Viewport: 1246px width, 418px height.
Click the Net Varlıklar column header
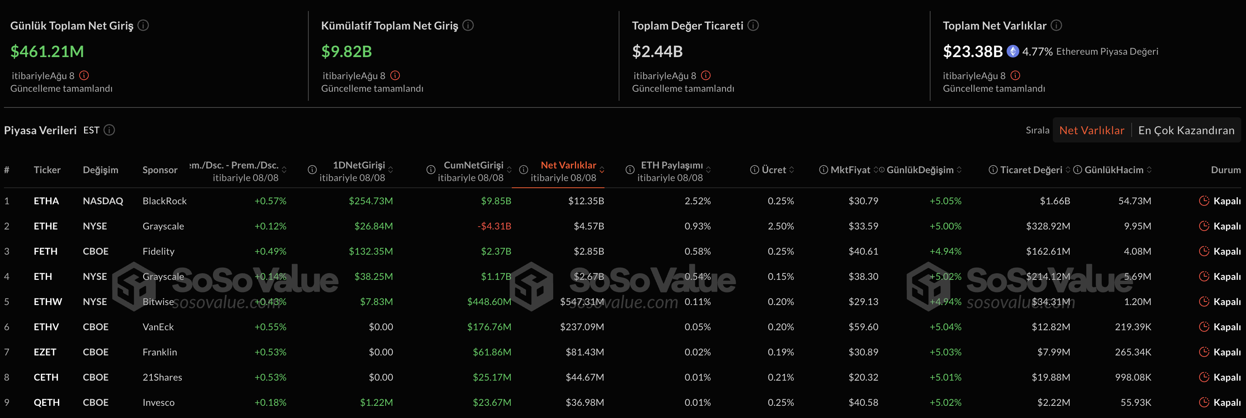pos(568,166)
